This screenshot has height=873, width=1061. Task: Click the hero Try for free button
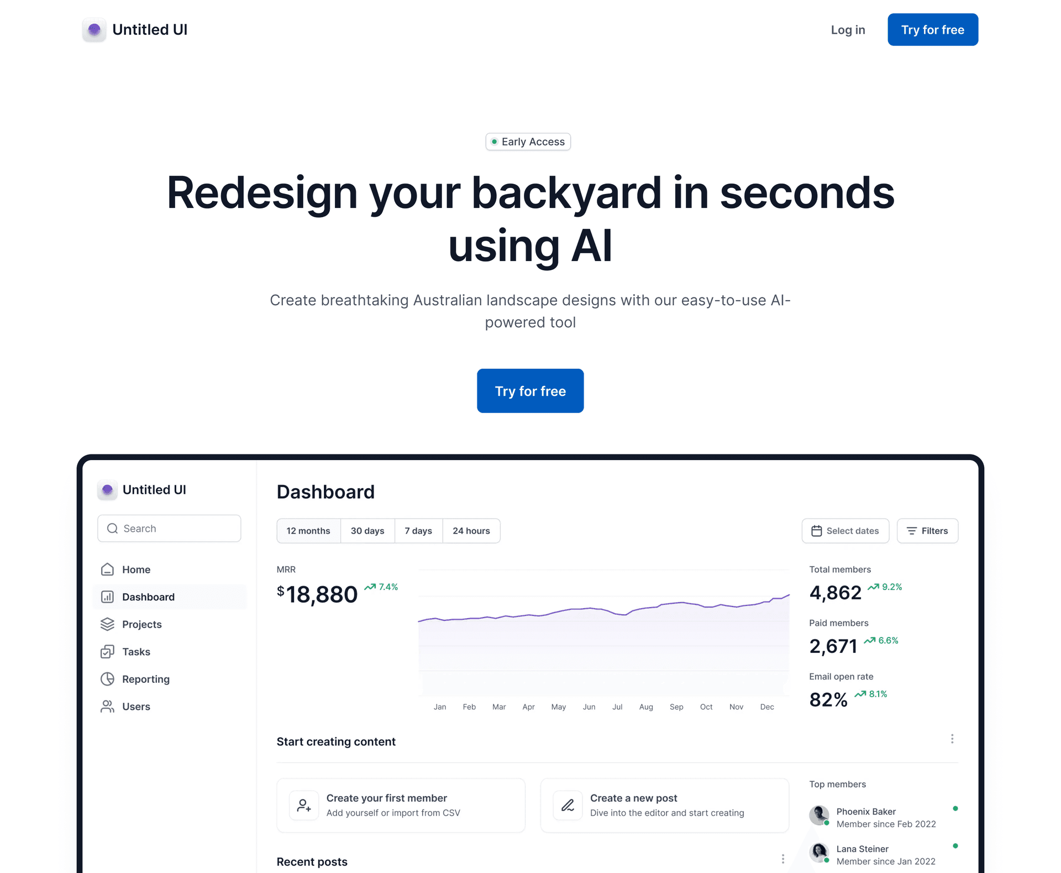pos(530,391)
